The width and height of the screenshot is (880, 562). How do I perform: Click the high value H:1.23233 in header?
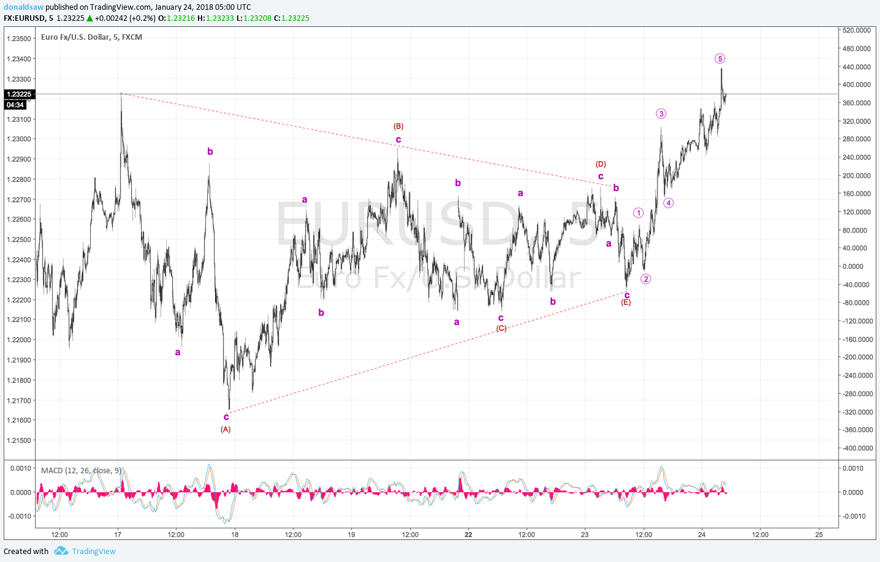pos(216,18)
